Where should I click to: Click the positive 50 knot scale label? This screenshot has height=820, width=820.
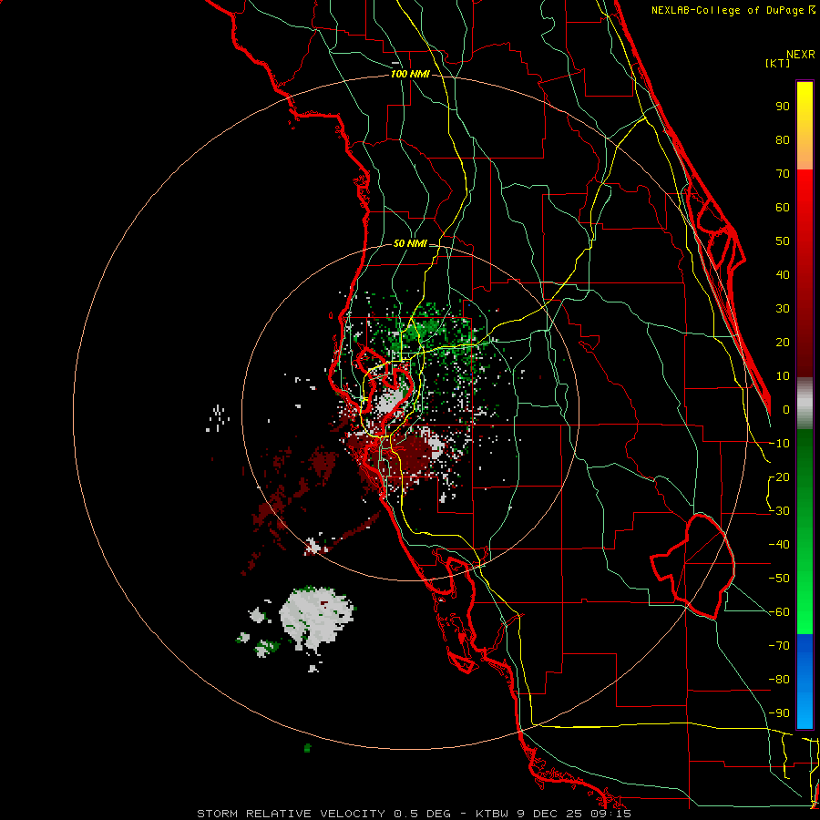tap(783, 241)
